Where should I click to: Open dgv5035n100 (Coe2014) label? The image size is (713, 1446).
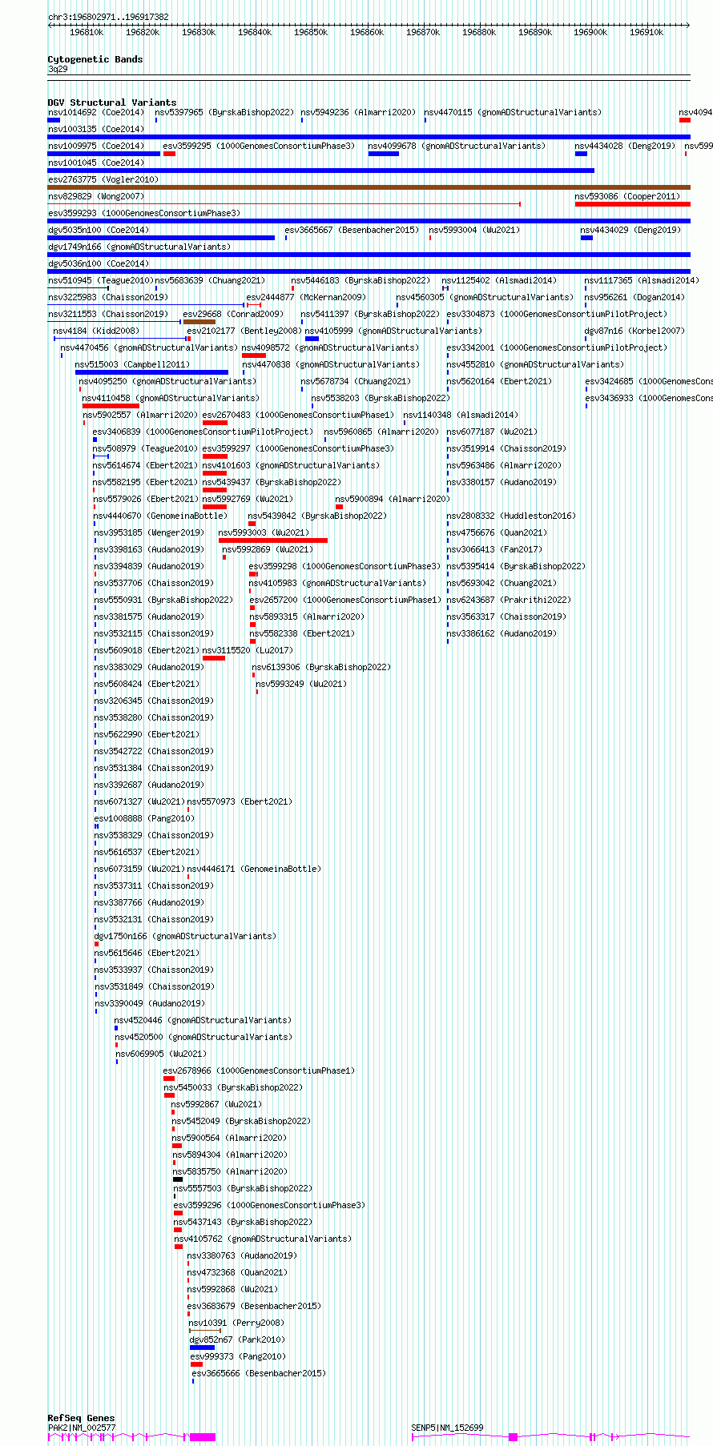click(99, 231)
